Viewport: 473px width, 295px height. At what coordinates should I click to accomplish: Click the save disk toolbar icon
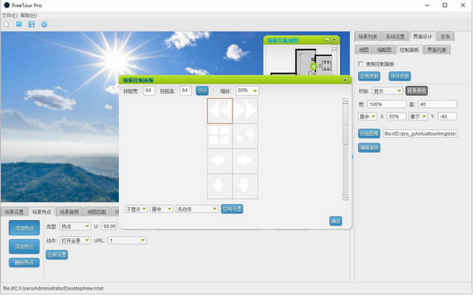32,24
